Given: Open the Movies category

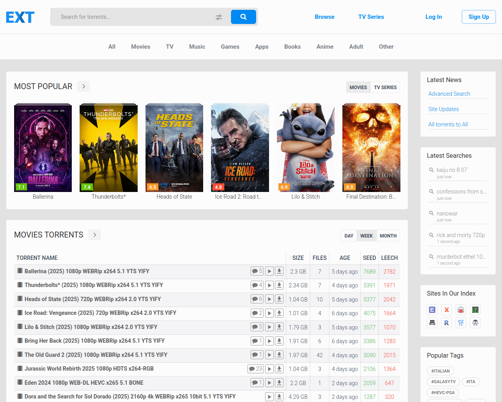Looking at the screenshot, I should [140, 47].
